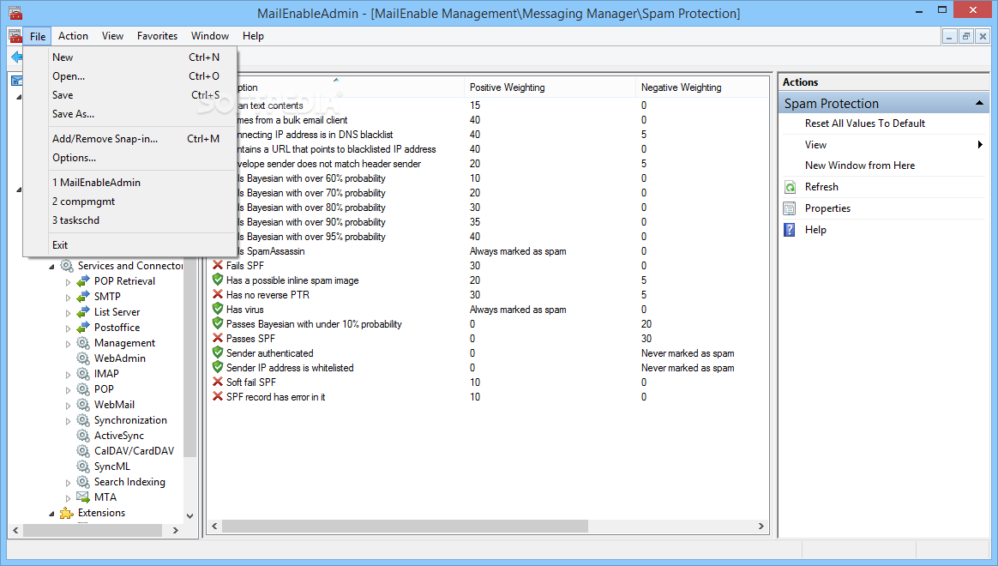Select Save As... in File menu

[x=129, y=114]
